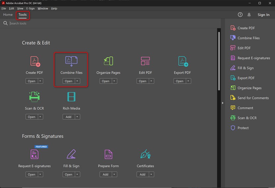Expand the Create PDF dropdown arrow
The image size is (275, 188).
(40, 81)
